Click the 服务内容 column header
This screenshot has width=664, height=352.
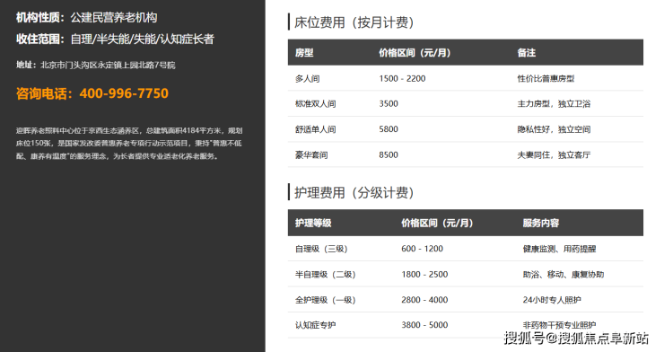point(541,224)
